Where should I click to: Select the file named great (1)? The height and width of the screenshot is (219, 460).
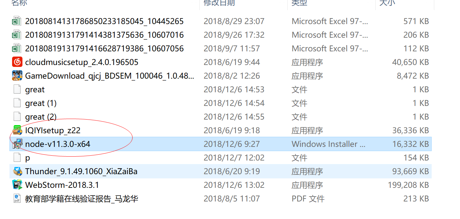tap(41, 103)
